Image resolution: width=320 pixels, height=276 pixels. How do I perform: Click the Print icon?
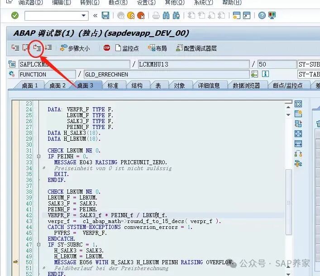156,15
